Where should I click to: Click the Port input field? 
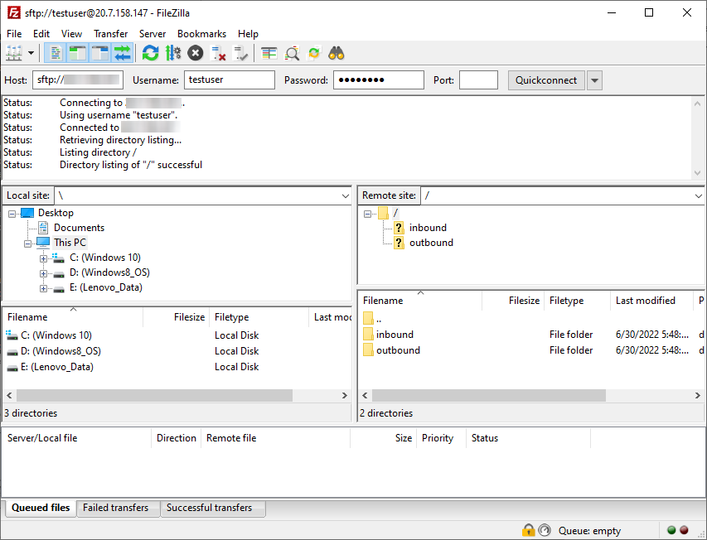pyautogui.click(x=478, y=80)
